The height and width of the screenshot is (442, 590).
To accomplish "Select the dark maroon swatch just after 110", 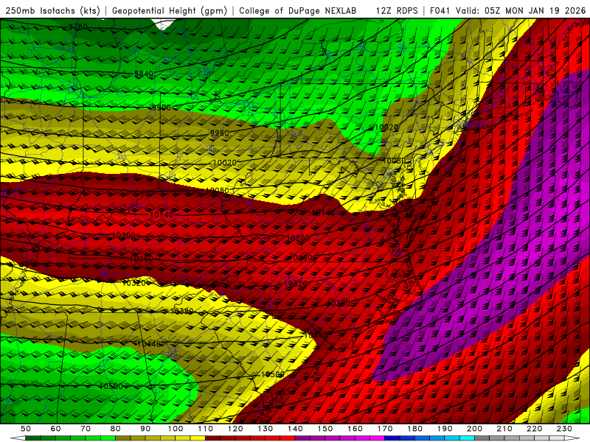I will [x=212, y=438].
